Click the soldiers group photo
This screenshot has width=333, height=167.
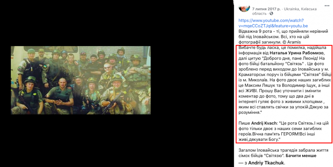click(81, 80)
